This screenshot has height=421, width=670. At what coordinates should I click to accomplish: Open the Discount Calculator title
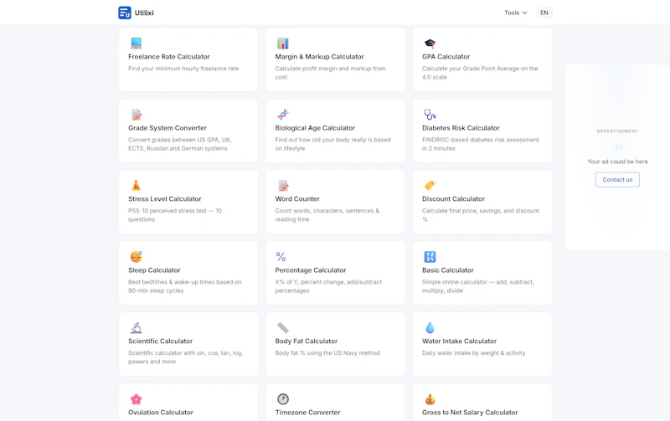point(453,199)
